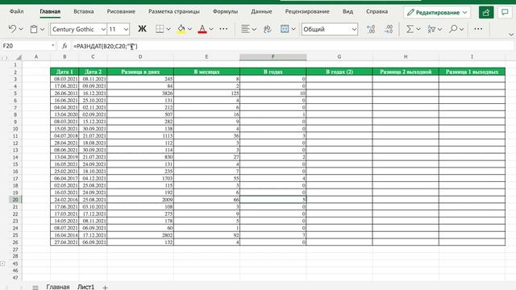Switch to the Главная ribbon tab

click(50, 11)
